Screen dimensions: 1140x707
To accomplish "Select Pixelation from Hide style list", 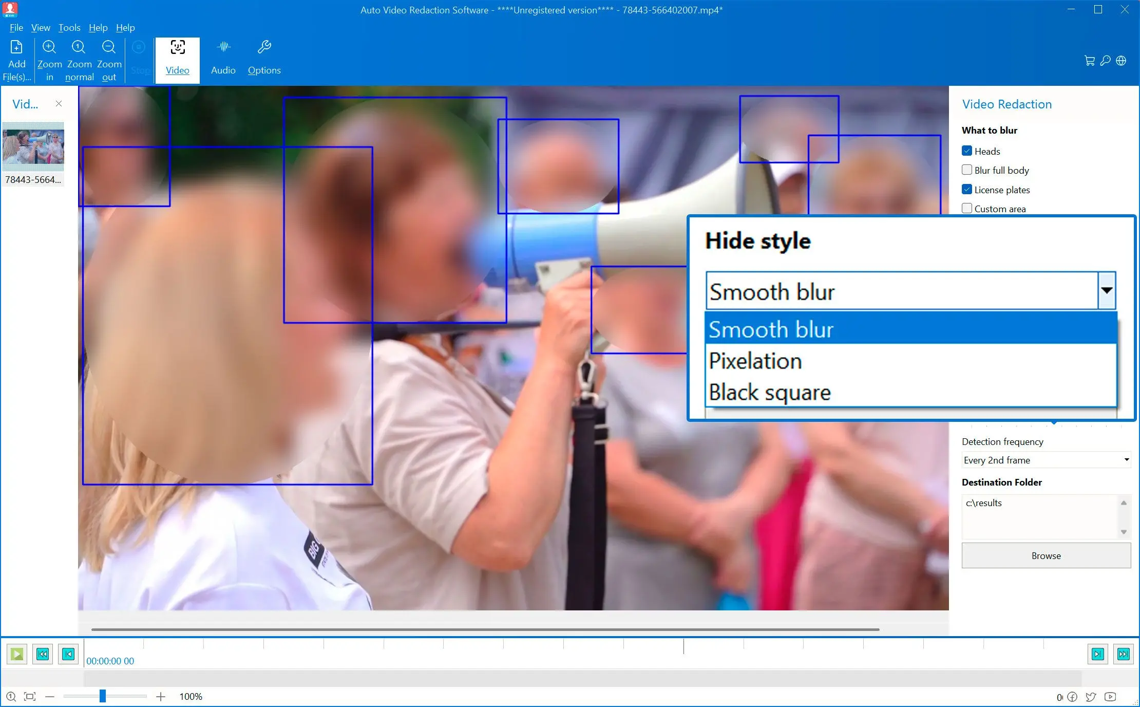I will click(755, 361).
